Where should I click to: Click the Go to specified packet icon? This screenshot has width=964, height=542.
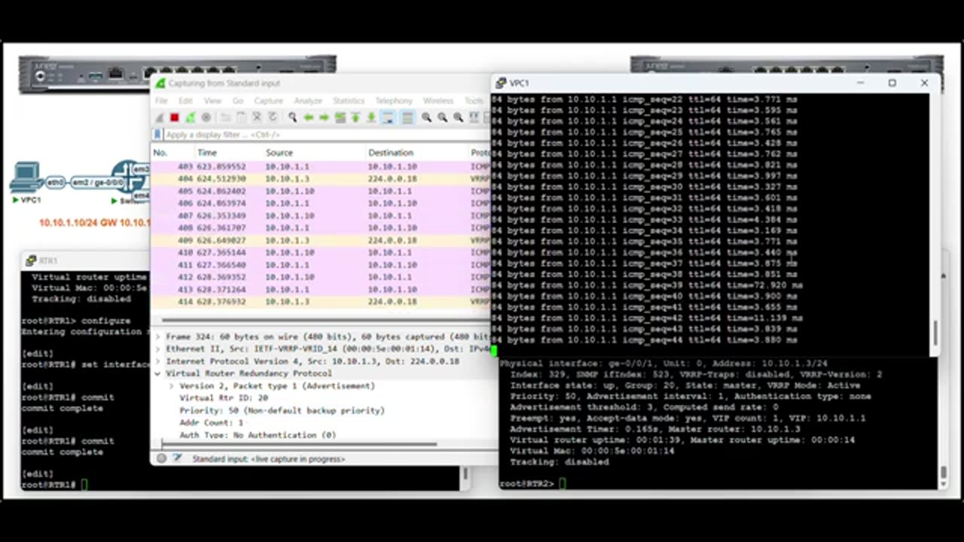pyautogui.click(x=340, y=117)
